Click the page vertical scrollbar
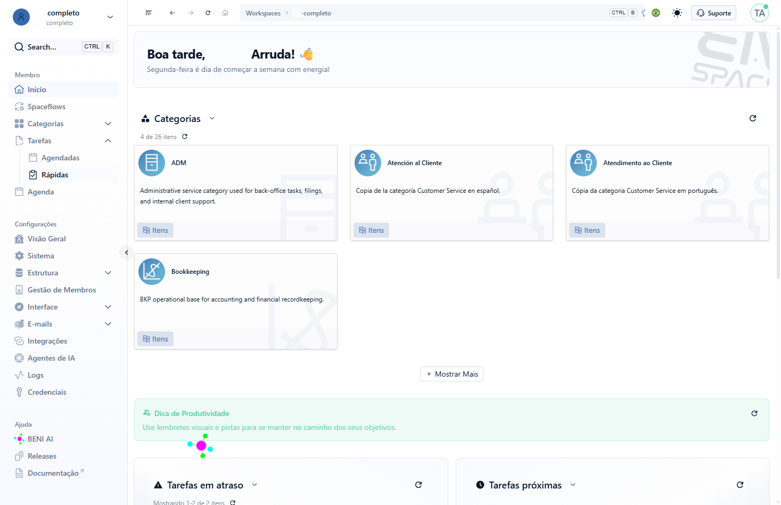 (x=778, y=154)
